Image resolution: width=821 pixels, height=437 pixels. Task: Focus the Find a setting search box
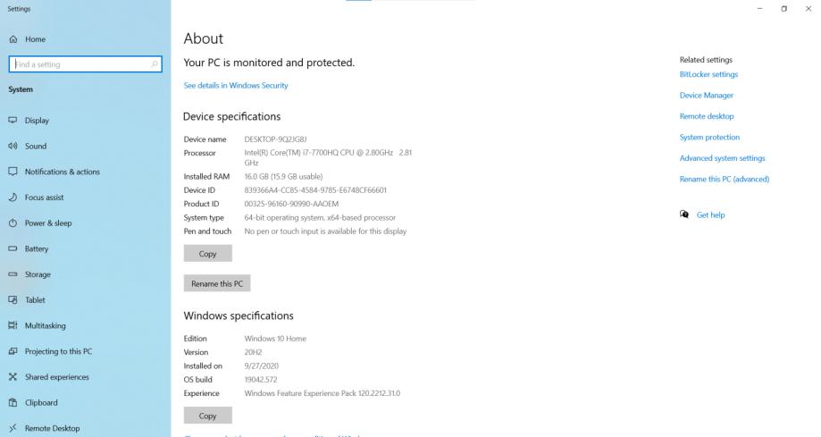click(x=86, y=64)
